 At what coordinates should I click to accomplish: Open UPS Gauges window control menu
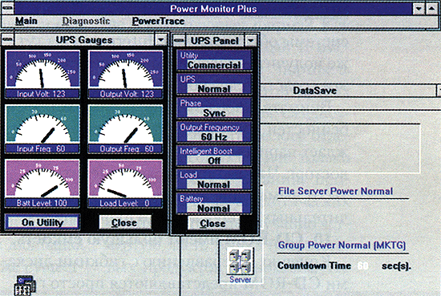[7, 39]
